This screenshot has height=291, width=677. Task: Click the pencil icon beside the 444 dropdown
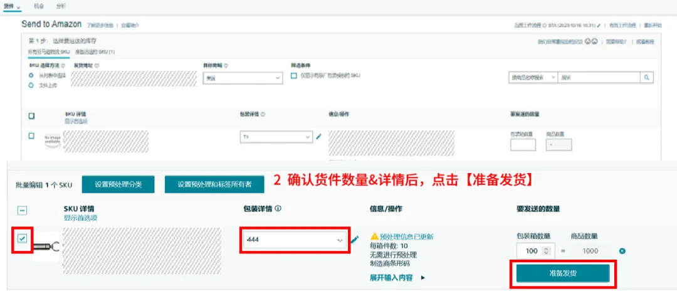[355, 240]
